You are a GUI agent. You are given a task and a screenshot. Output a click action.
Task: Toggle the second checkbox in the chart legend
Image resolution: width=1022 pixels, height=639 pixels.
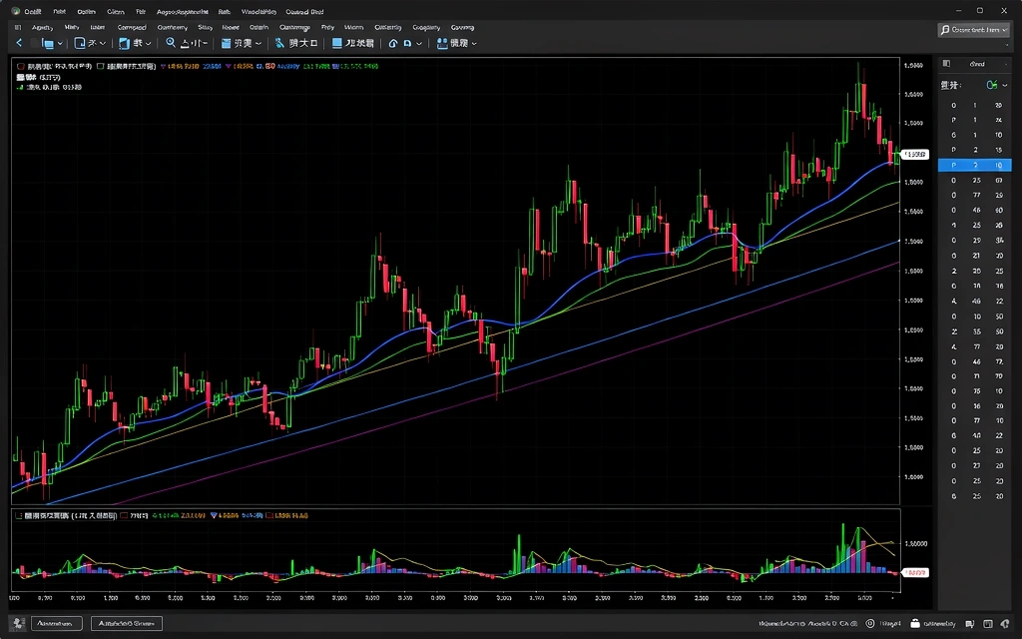pyautogui.click(x=101, y=66)
